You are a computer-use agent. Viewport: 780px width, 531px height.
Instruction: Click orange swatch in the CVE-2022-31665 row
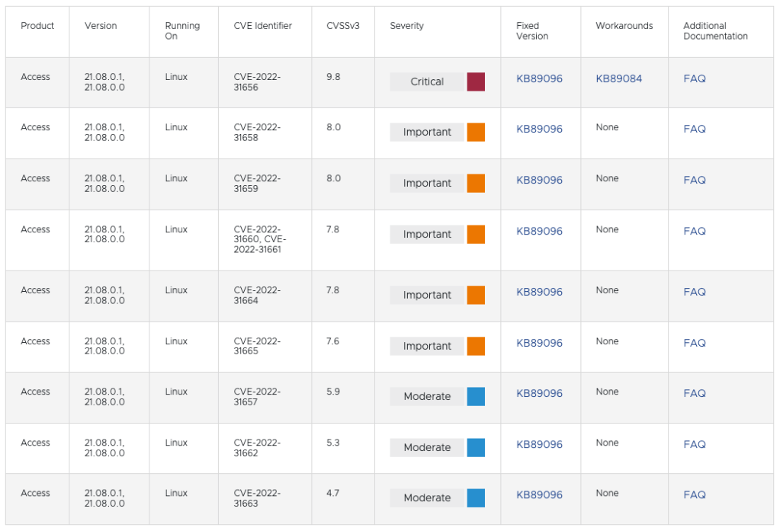[x=476, y=346]
